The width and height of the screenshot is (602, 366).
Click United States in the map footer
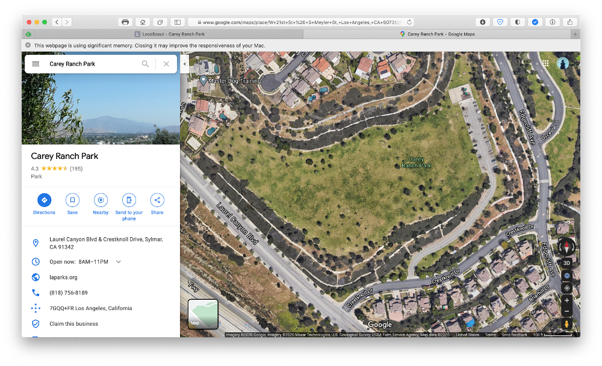pyautogui.click(x=467, y=335)
